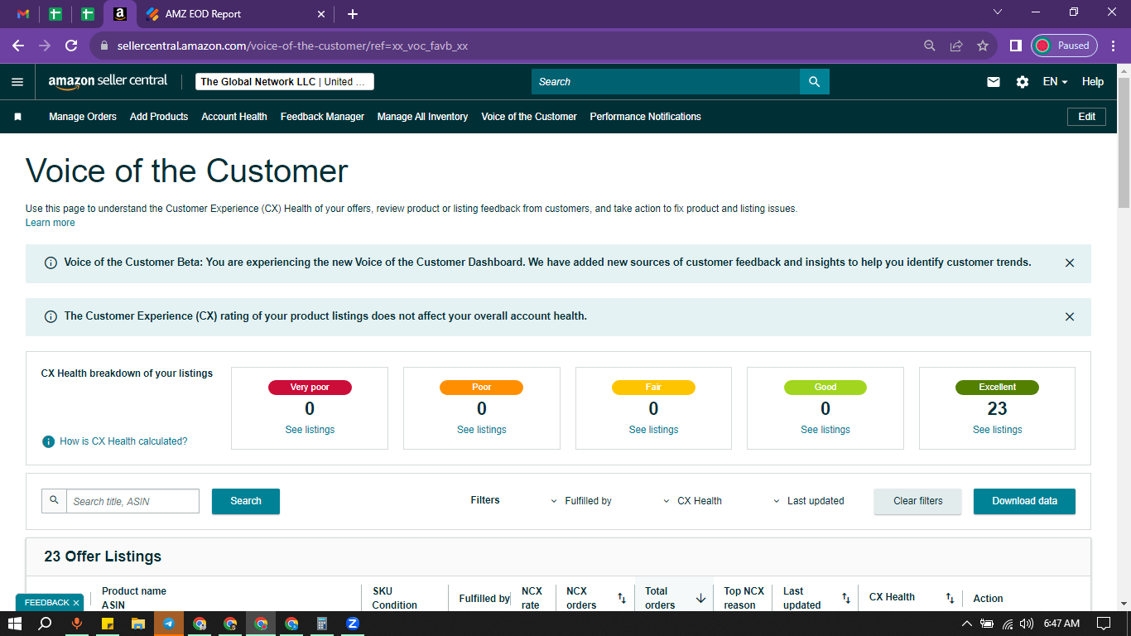See listings under Excellent

tap(997, 430)
